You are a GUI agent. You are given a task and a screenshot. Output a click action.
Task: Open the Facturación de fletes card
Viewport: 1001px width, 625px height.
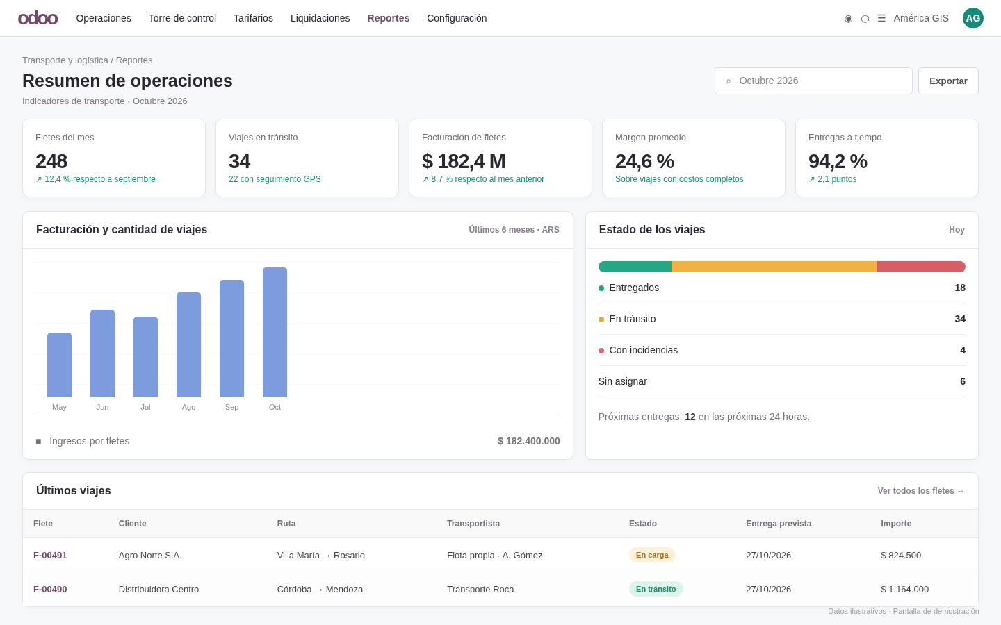pos(500,158)
